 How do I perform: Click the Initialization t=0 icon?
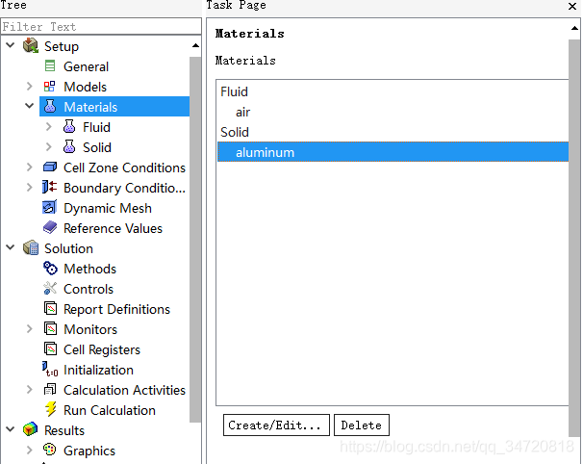pyautogui.click(x=50, y=369)
